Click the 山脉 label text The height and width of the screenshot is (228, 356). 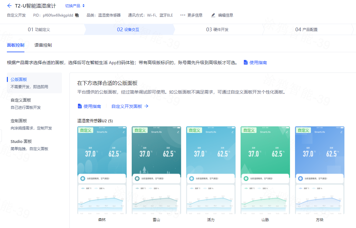click(x=265, y=220)
